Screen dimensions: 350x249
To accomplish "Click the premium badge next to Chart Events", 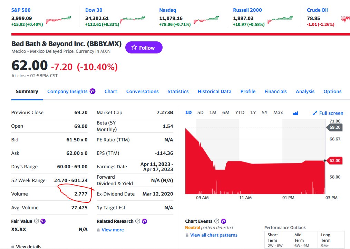I will 223,221.
